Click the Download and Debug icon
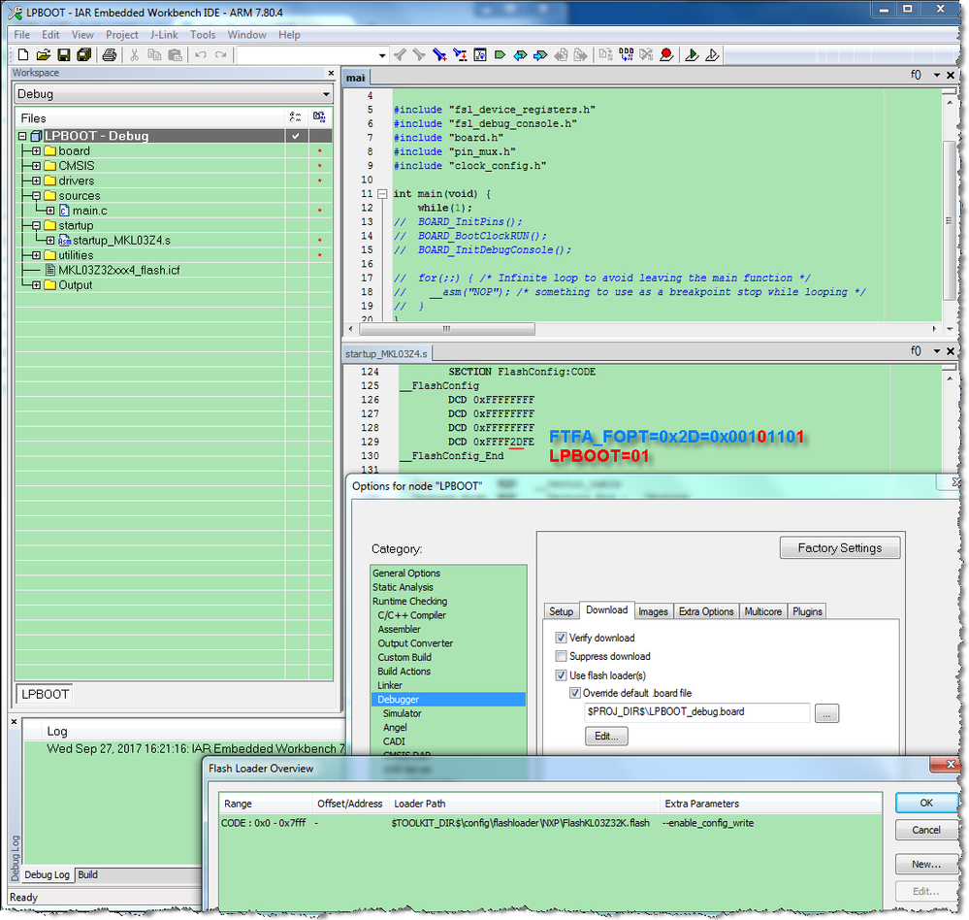969x920 pixels. pos(692,55)
